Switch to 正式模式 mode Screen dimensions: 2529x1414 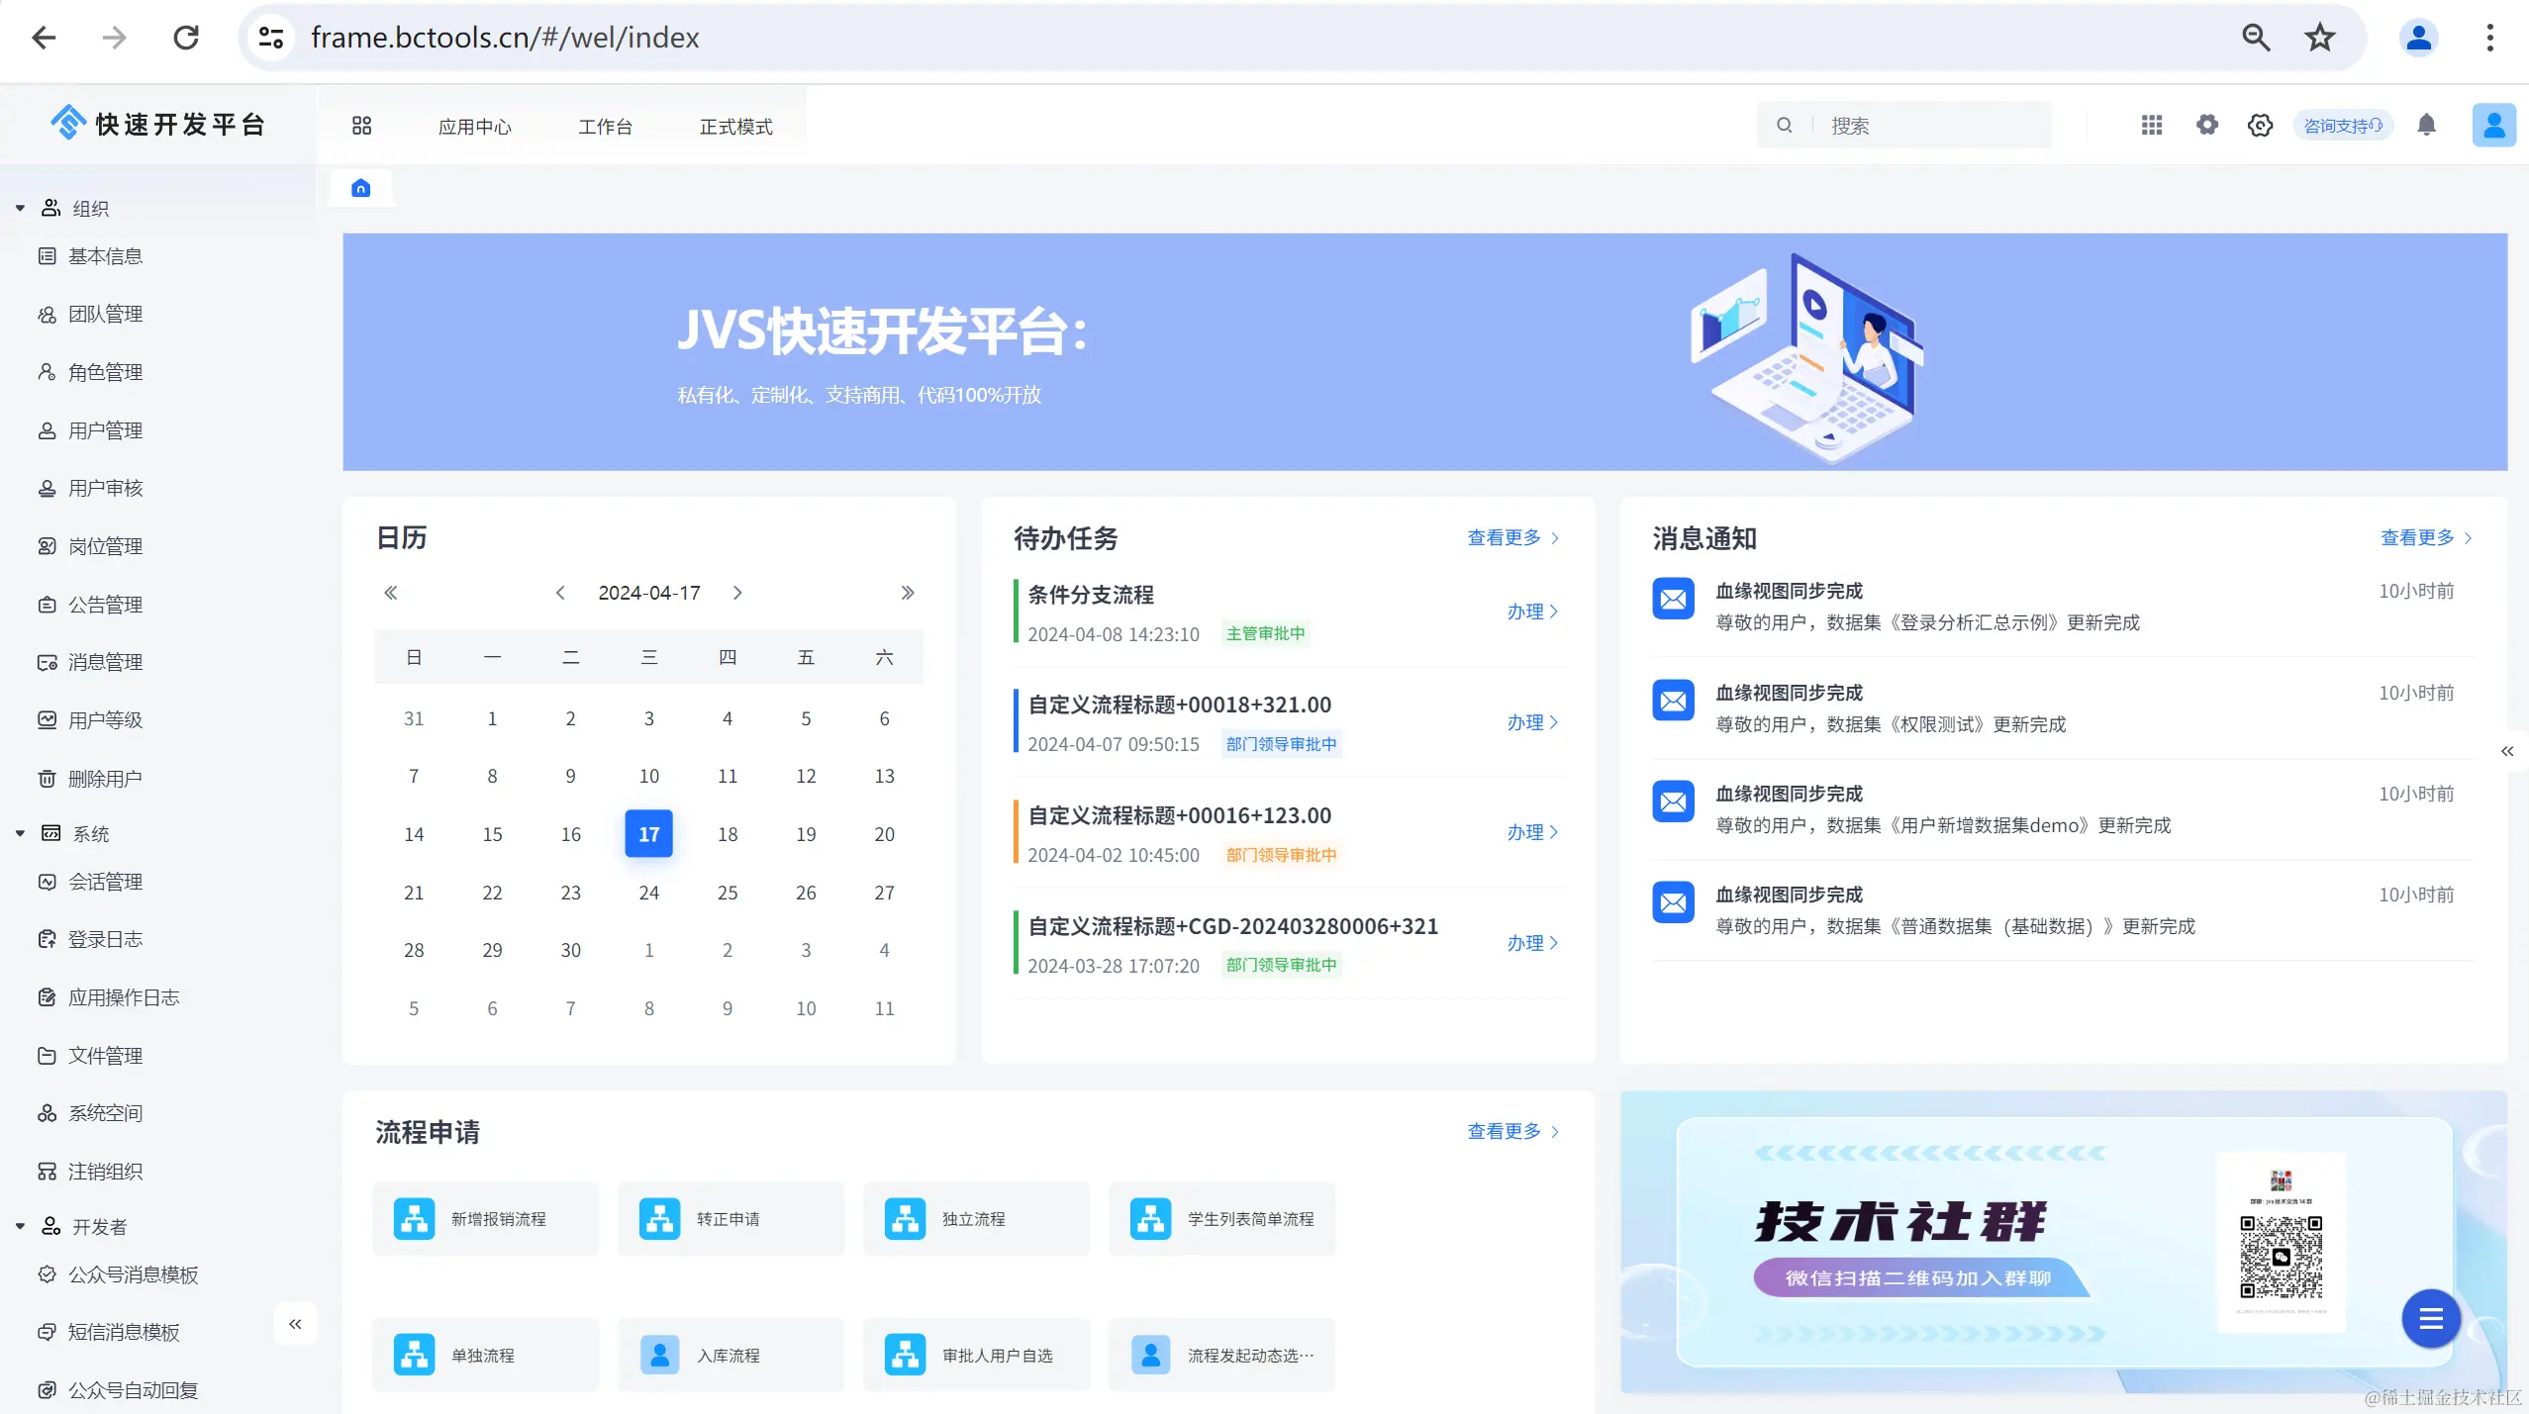tap(735, 127)
